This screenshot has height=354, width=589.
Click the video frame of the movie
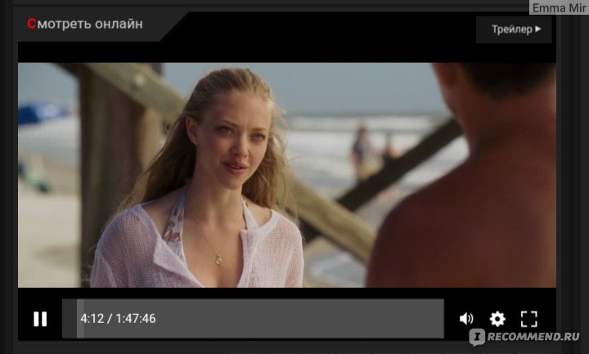click(287, 175)
